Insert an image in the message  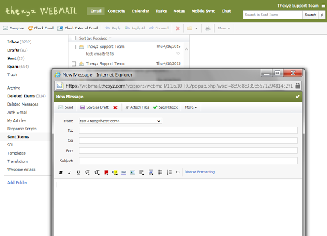(133, 172)
